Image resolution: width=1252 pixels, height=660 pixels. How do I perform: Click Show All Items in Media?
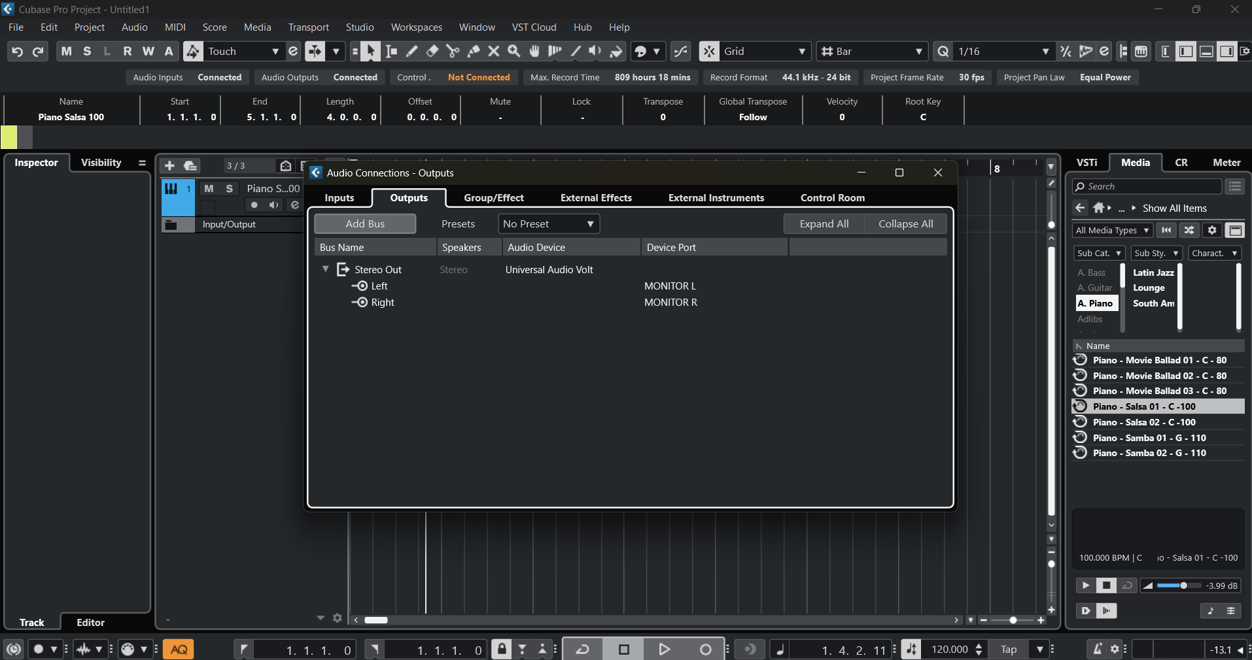(x=1174, y=208)
